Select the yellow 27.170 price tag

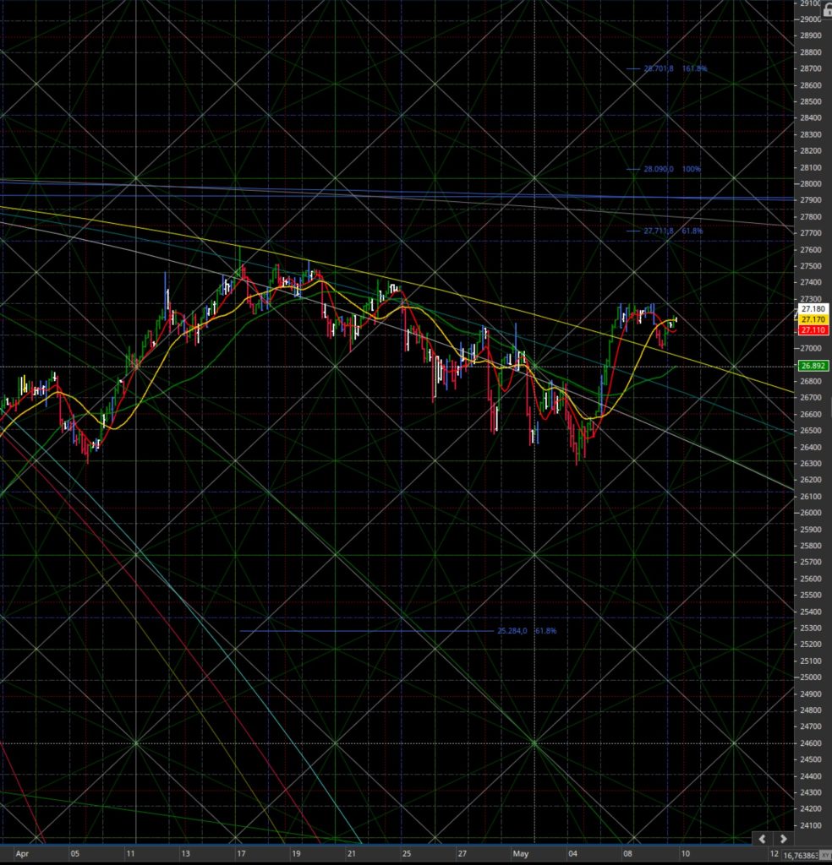pos(813,319)
